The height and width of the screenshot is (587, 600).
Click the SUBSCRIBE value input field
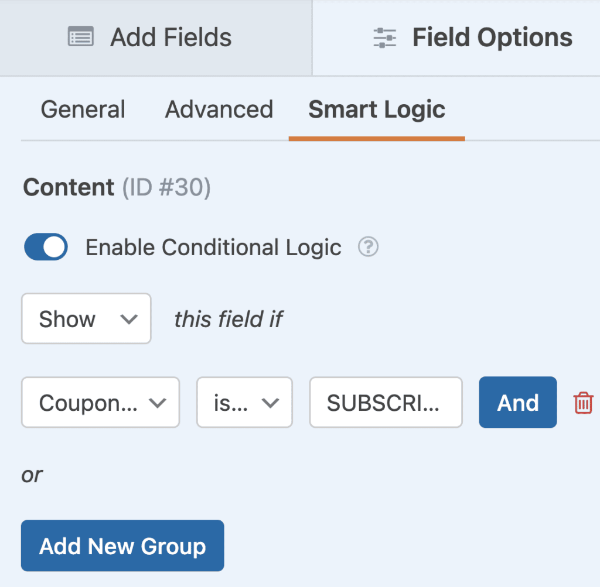[385, 402]
